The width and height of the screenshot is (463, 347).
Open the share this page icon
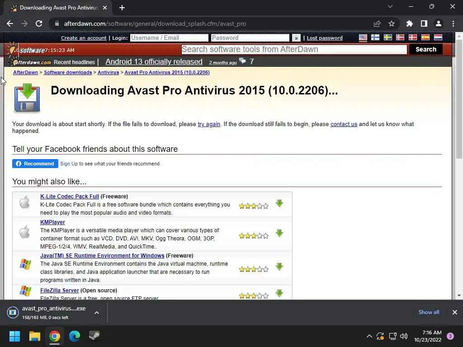[377, 23]
